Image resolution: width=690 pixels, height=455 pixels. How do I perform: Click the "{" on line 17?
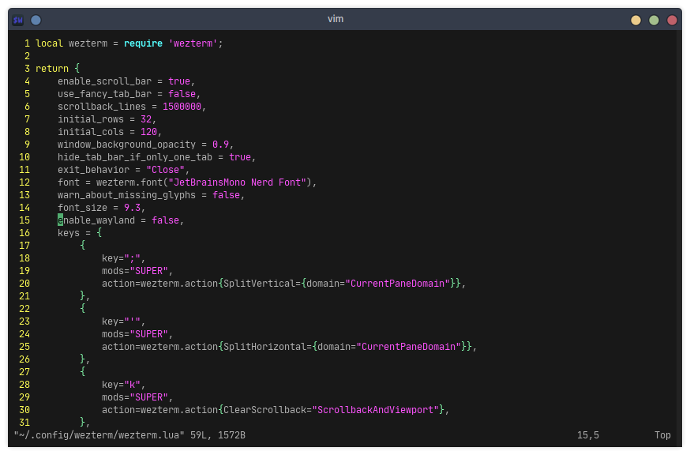(x=82, y=245)
